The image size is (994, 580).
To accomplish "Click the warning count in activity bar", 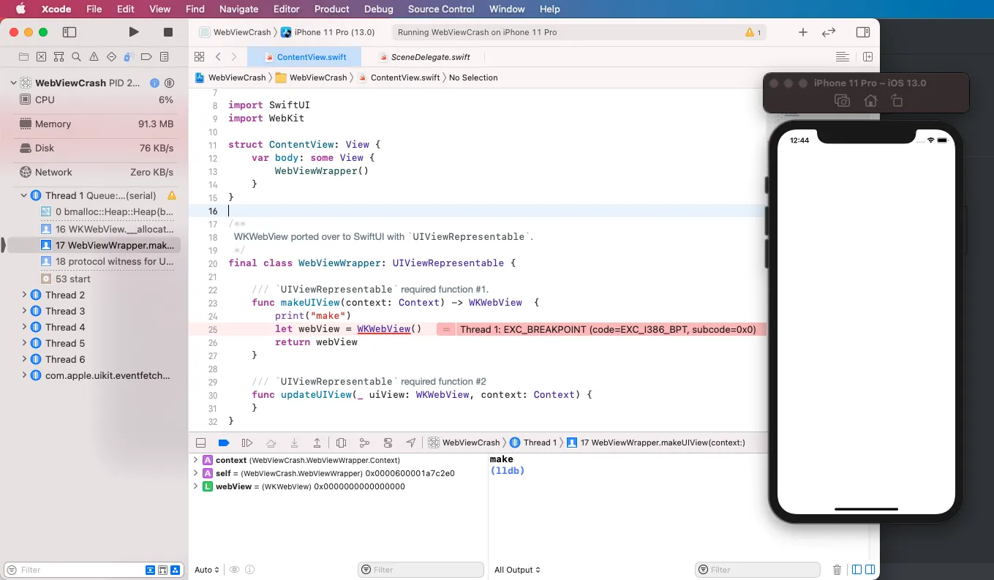I will pos(753,32).
